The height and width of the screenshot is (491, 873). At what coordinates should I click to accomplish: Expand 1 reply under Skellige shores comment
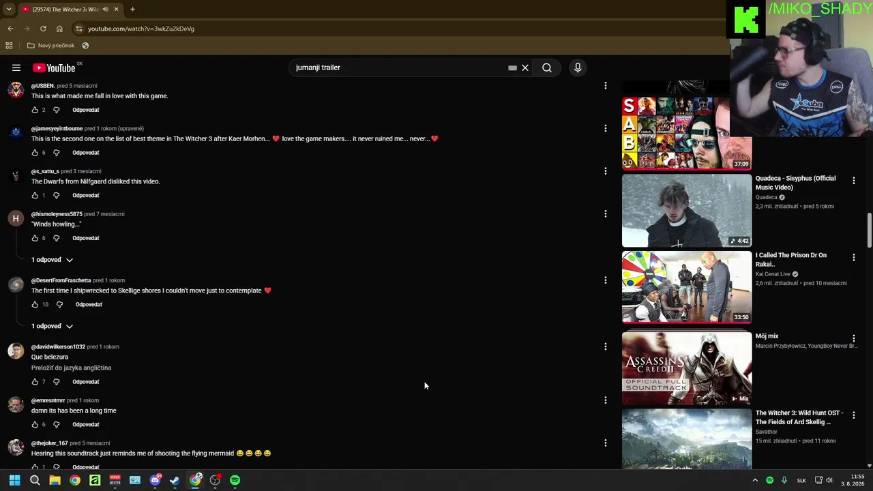click(52, 326)
